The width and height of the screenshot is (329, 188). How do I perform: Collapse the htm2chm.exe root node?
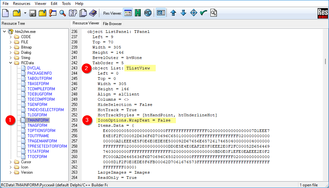coord(5,32)
